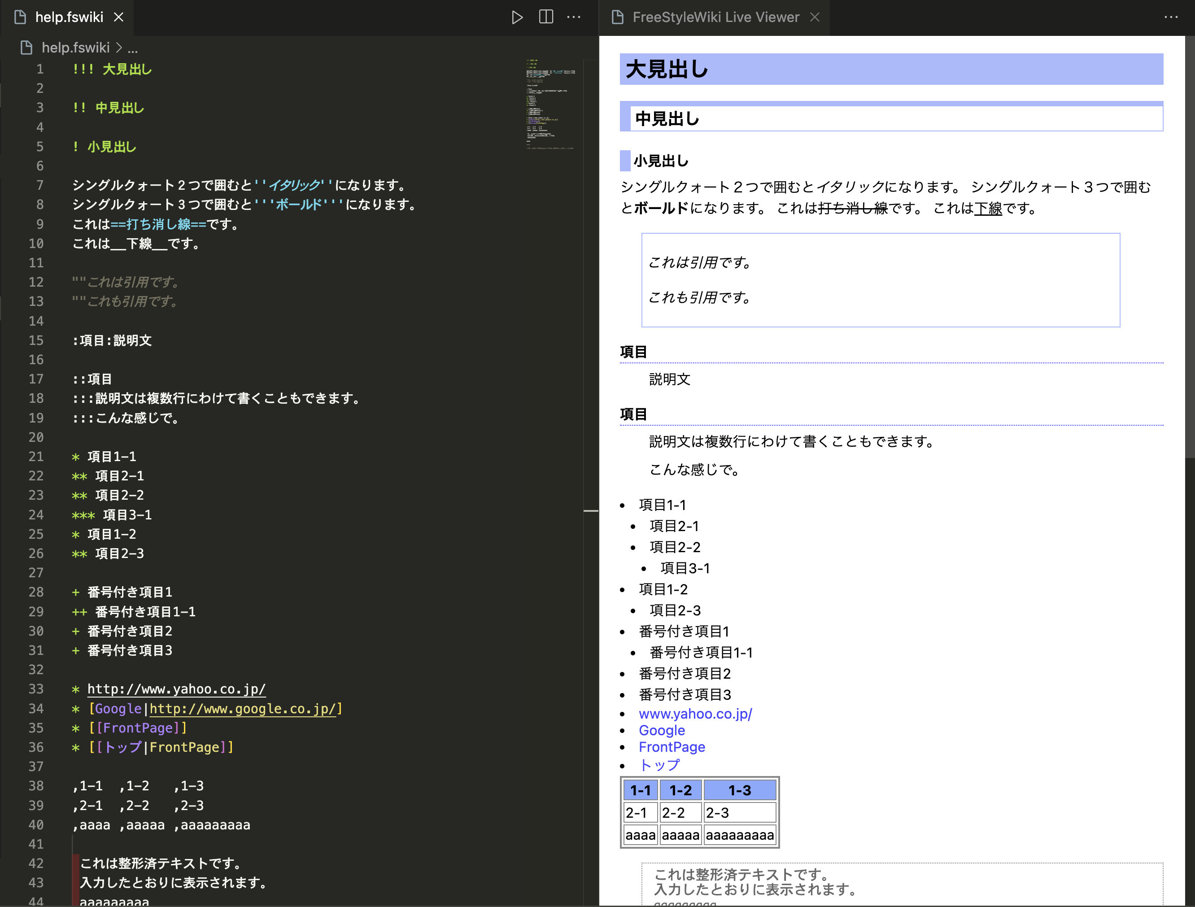This screenshot has width=1195, height=907.
Task: Click the Live Viewer vertical scrollbar
Action: (1190, 243)
